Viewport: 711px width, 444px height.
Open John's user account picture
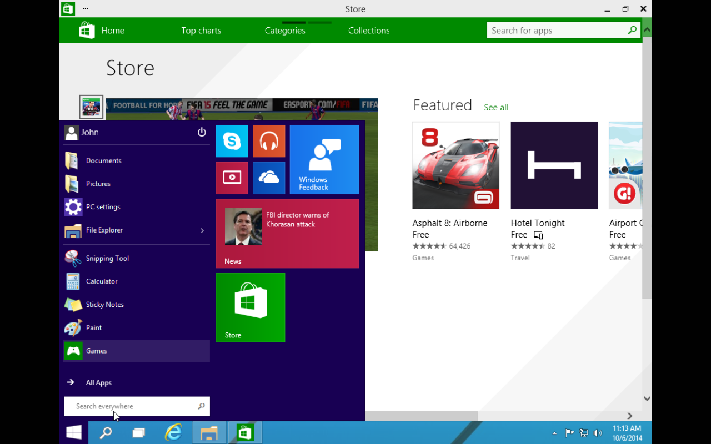[72, 132]
